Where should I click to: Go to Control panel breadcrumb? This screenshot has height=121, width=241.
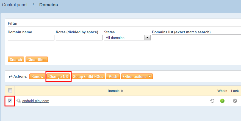coord(15,5)
